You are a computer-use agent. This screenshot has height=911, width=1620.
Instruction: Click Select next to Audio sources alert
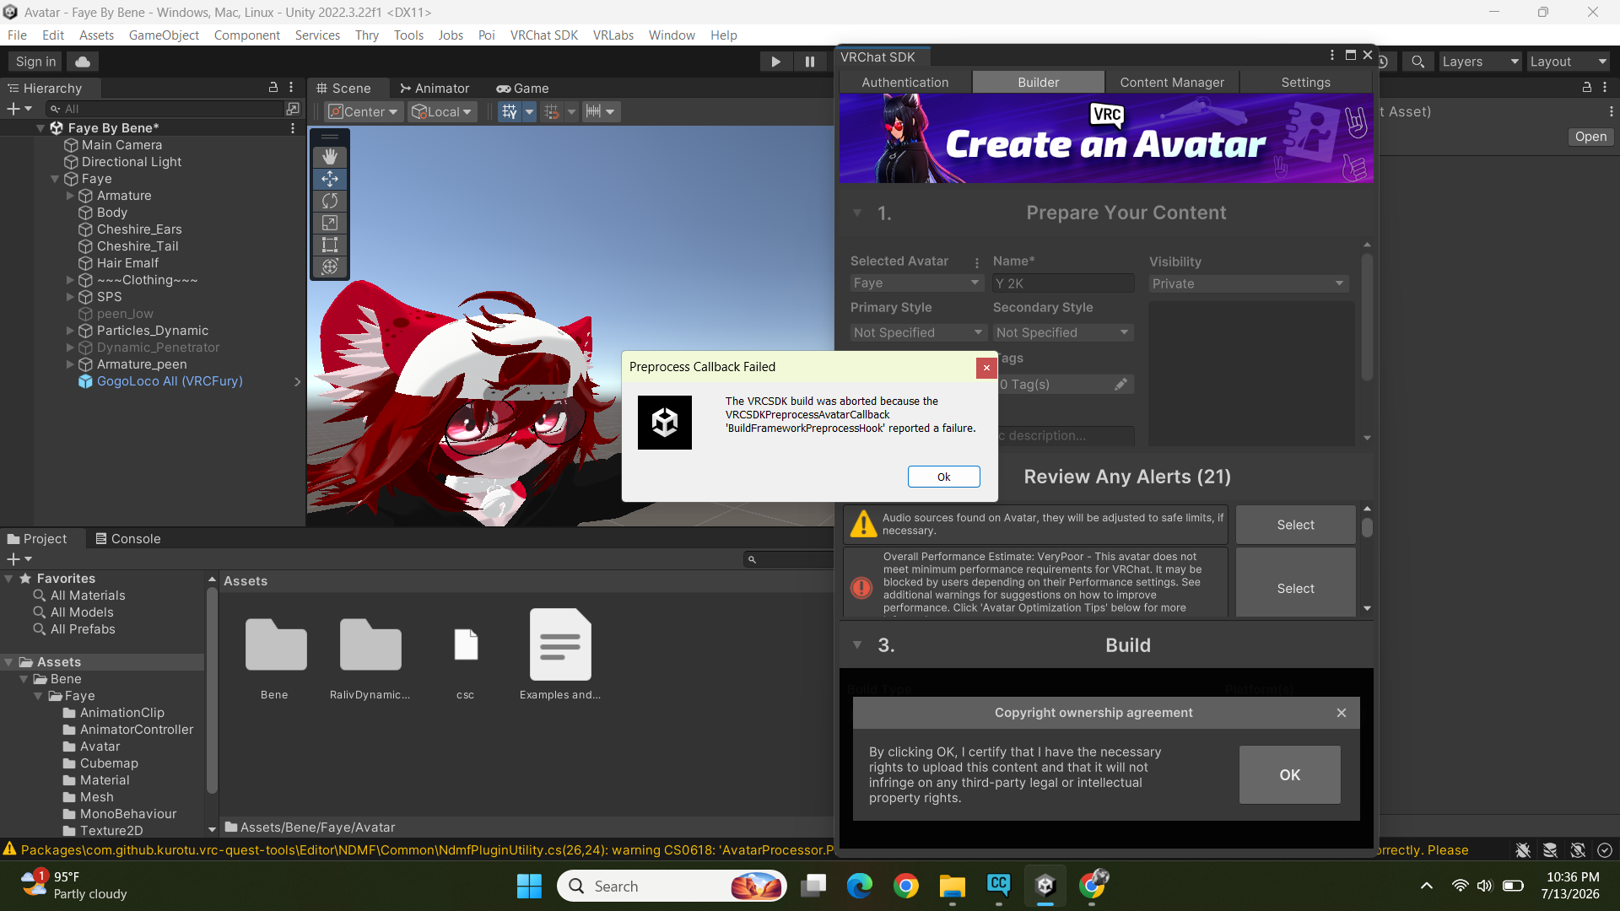tap(1295, 525)
